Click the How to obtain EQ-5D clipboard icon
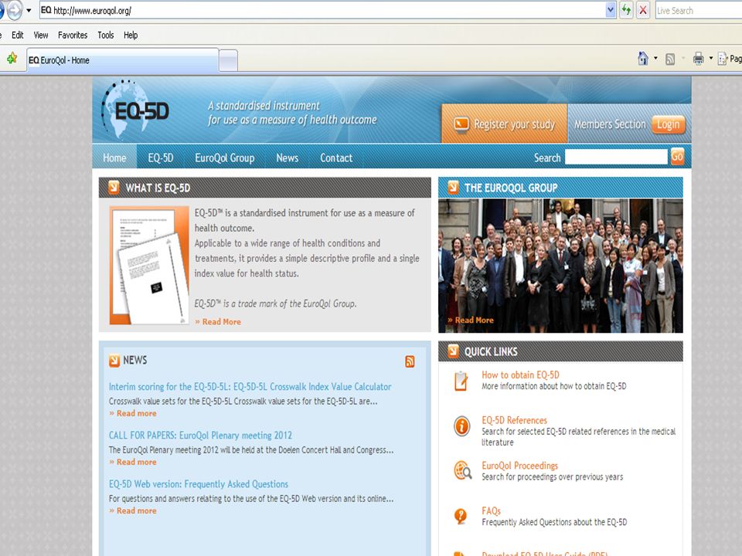The width and height of the screenshot is (742, 556). [461, 381]
